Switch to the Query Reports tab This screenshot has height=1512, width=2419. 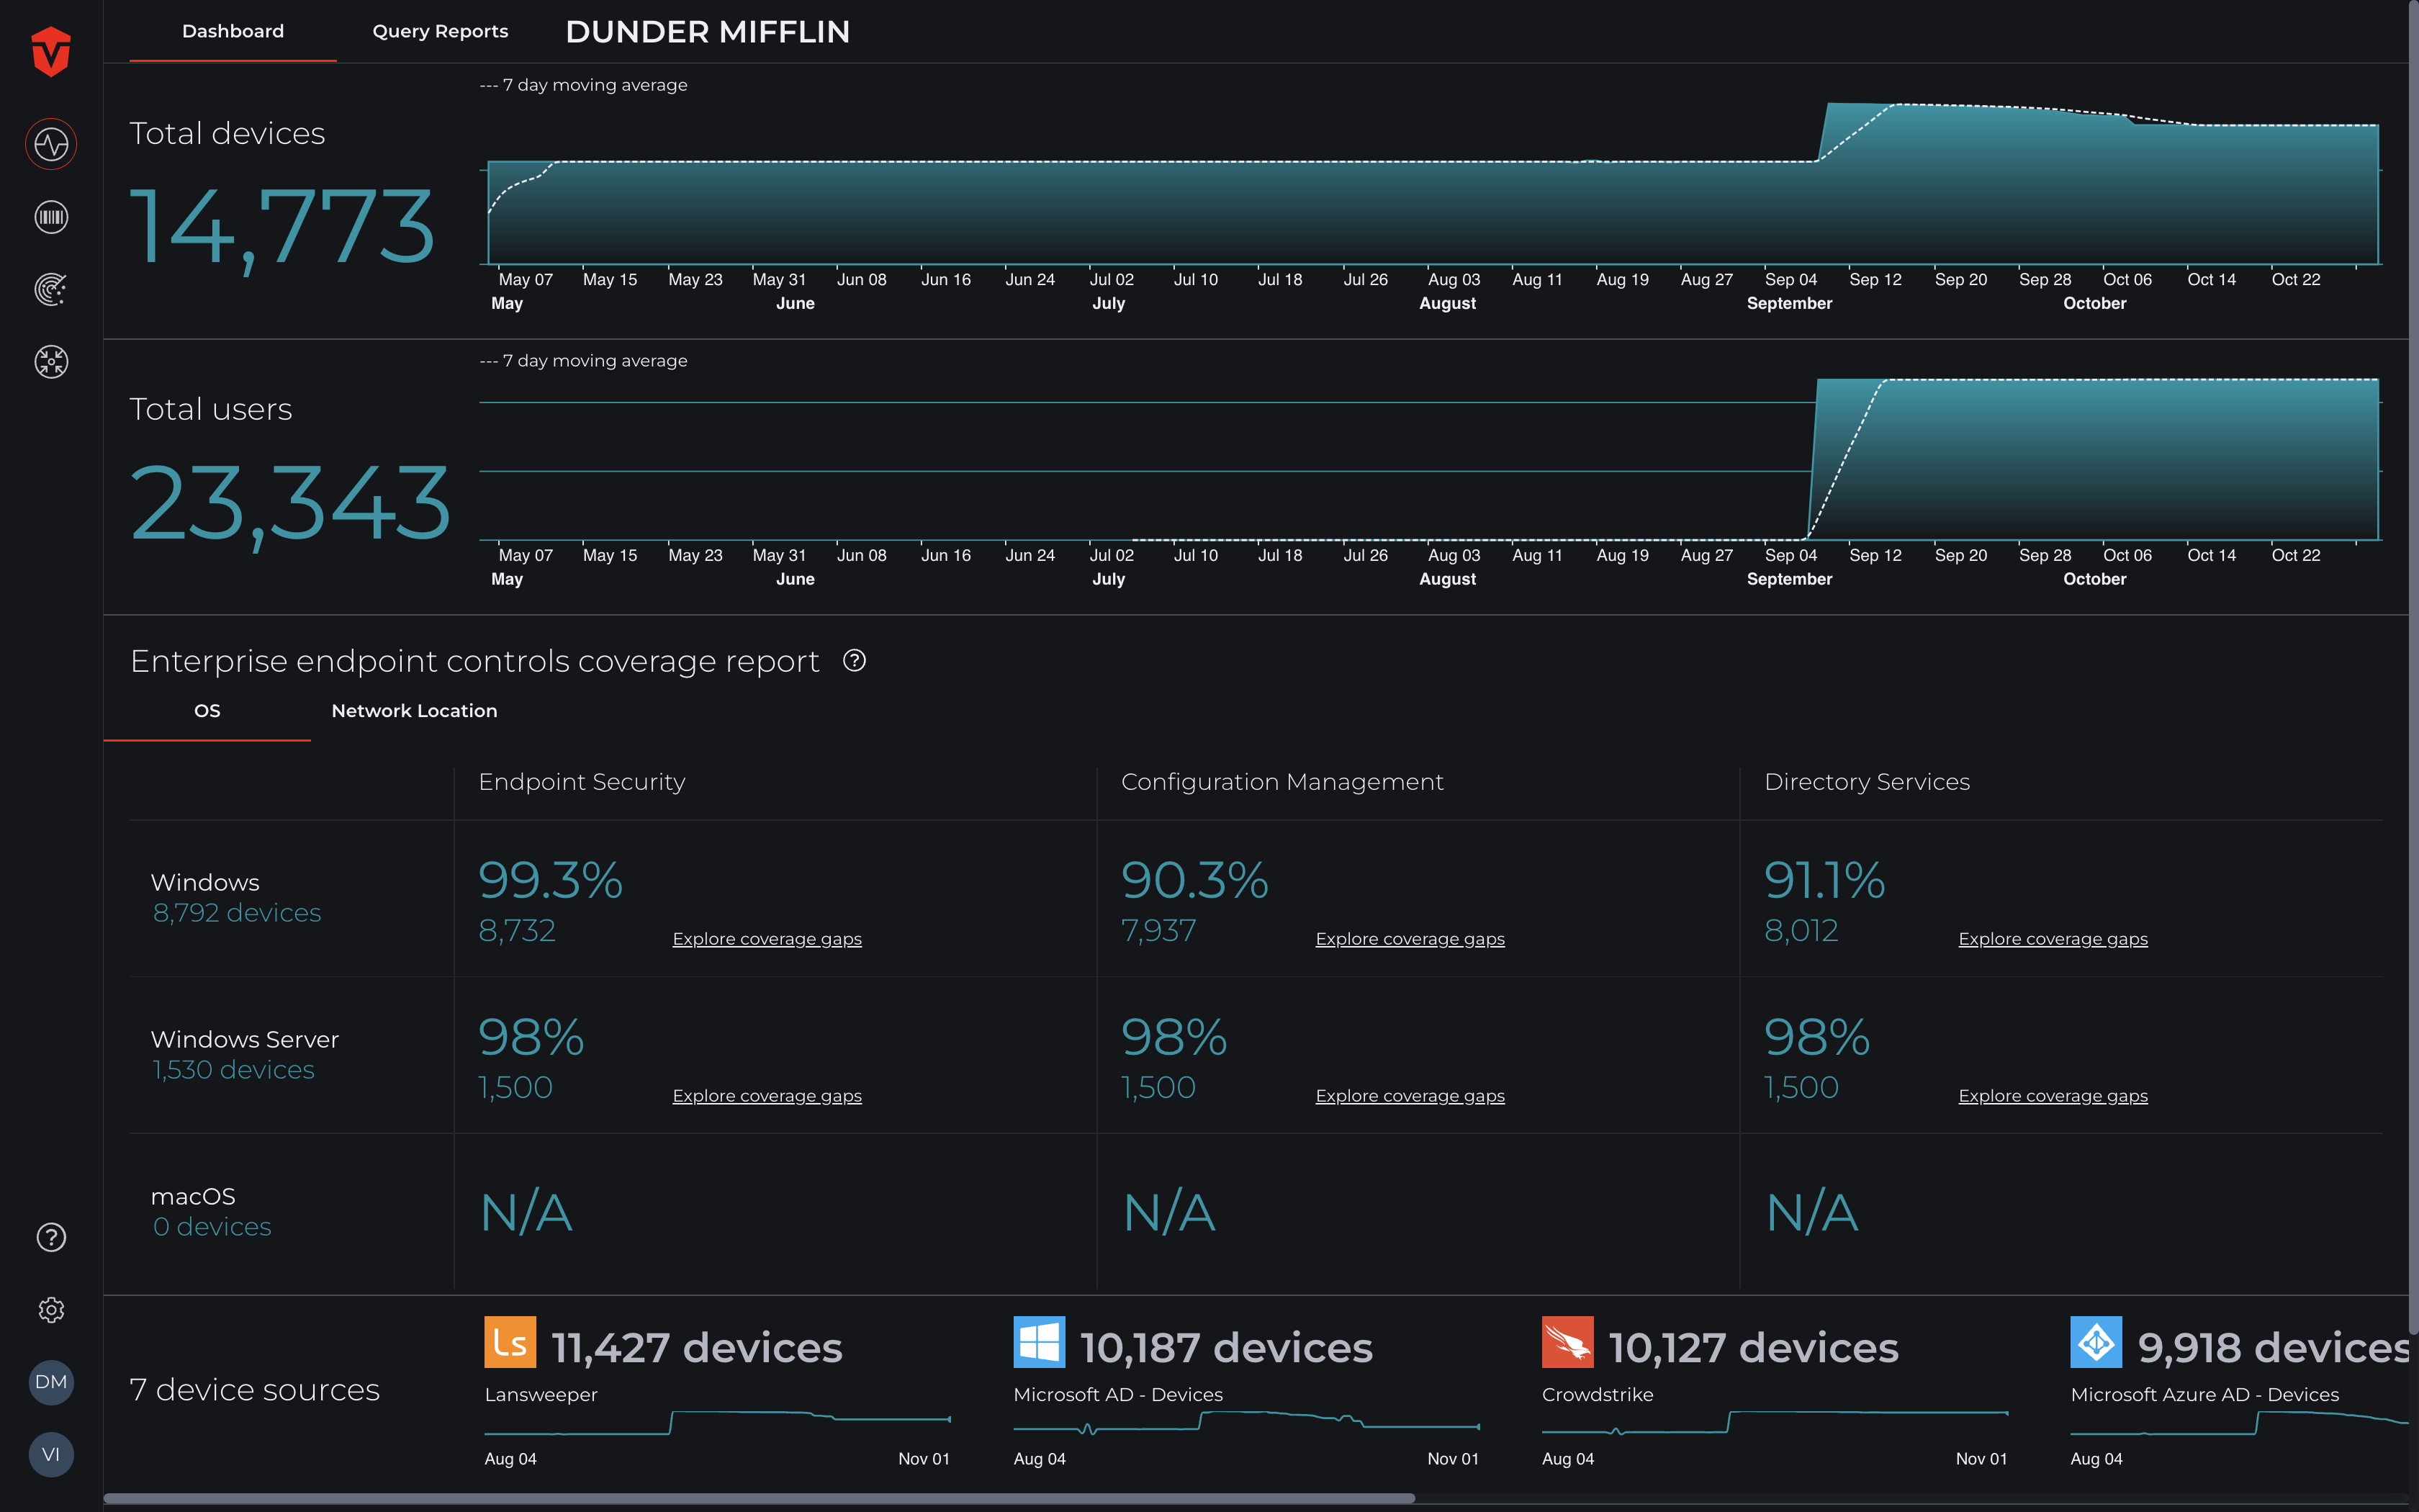(x=440, y=31)
